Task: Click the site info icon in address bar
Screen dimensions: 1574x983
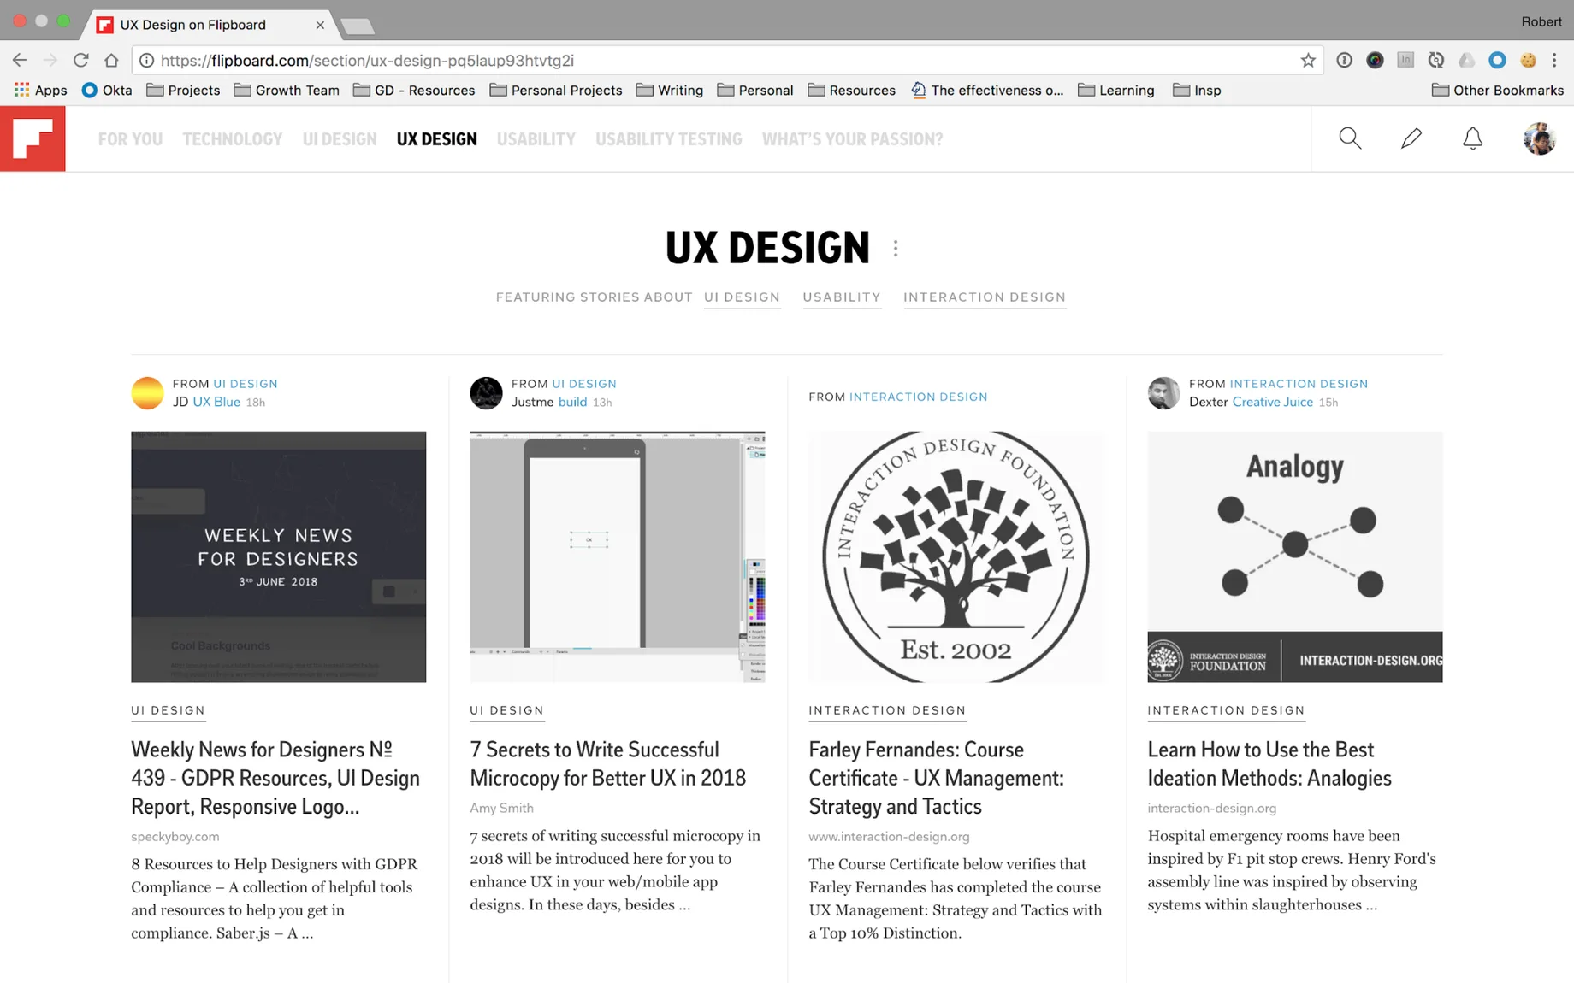Action: click(x=146, y=61)
